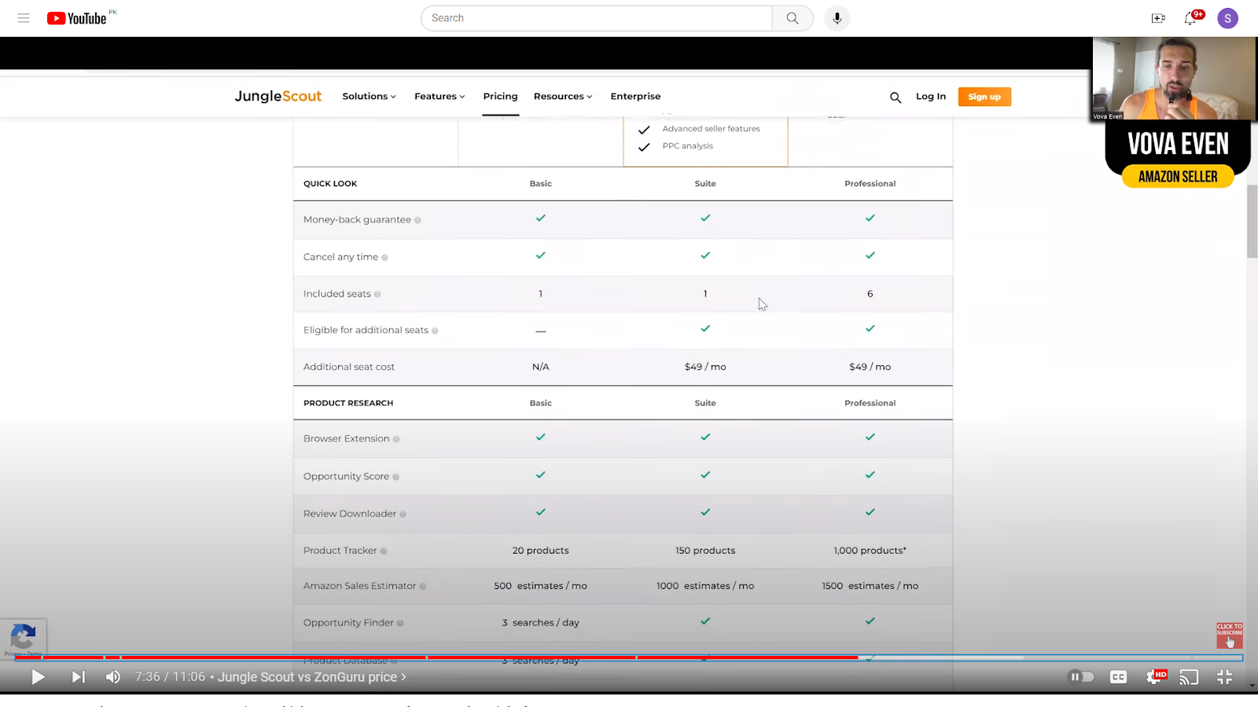
Task: Click the Money-back guarantee row label
Action: [x=357, y=220]
